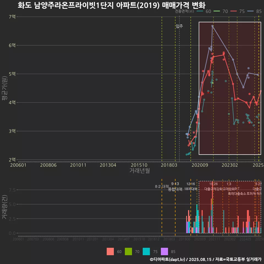Click the 거래량(건) axis title
This screenshot has width=264, height=264.
(4, 207)
